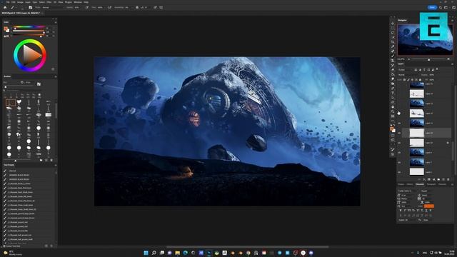This screenshot has width=457, height=257.
Task: Select the Rectangular Marquee tool
Action: pos(393,28)
